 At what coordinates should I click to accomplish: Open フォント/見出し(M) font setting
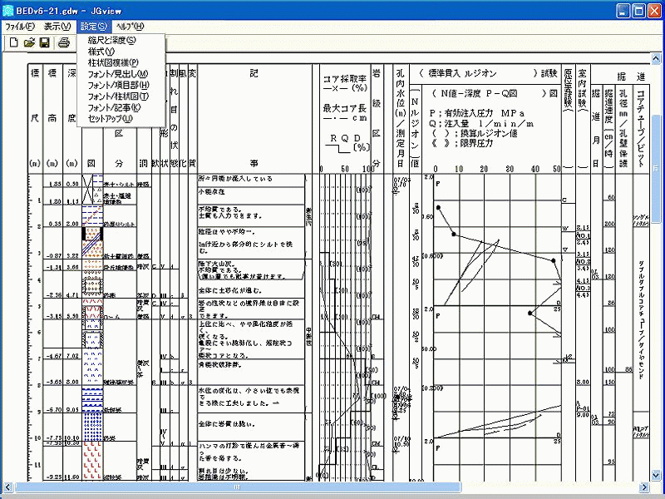tap(117, 74)
